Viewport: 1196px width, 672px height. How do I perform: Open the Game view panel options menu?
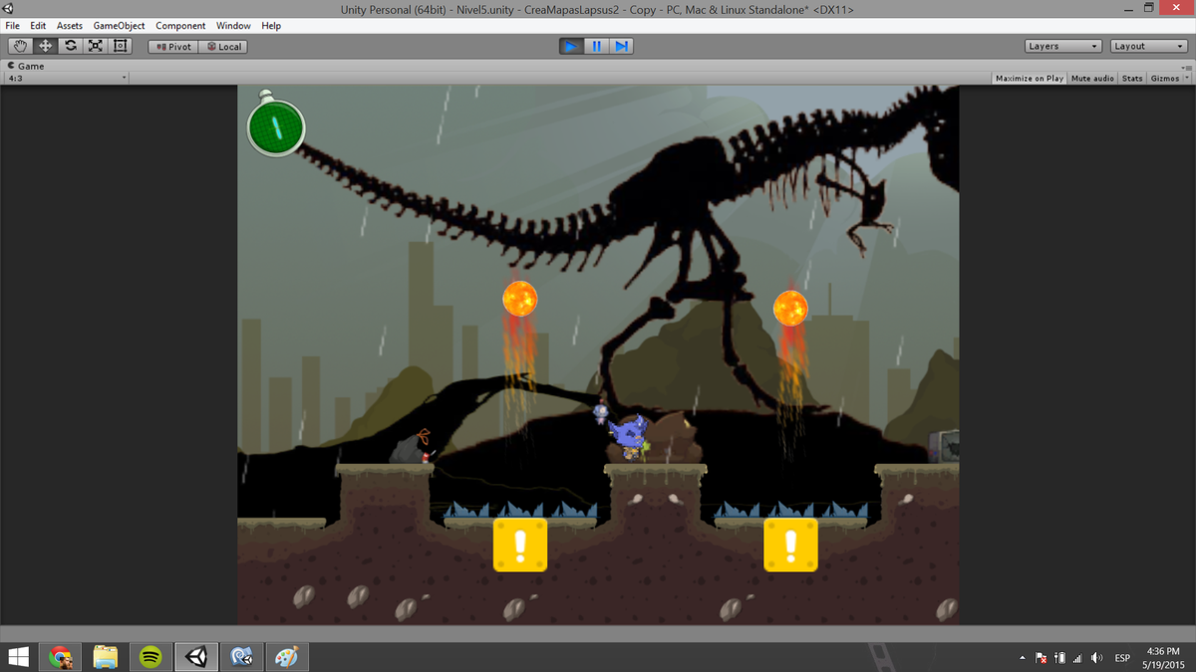click(x=1188, y=67)
